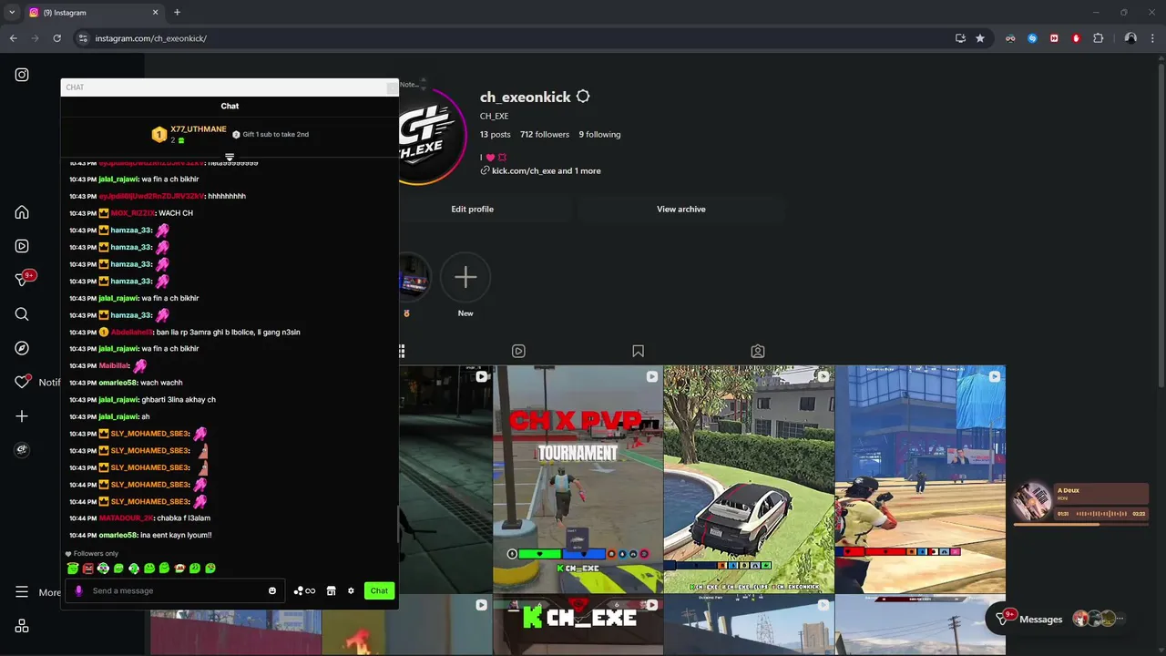
Task: Open the More hamburger menu
Action: tap(22, 592)
